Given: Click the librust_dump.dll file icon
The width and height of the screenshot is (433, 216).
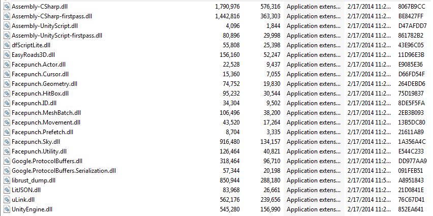Looking at the screenshot, I should 7,180.
